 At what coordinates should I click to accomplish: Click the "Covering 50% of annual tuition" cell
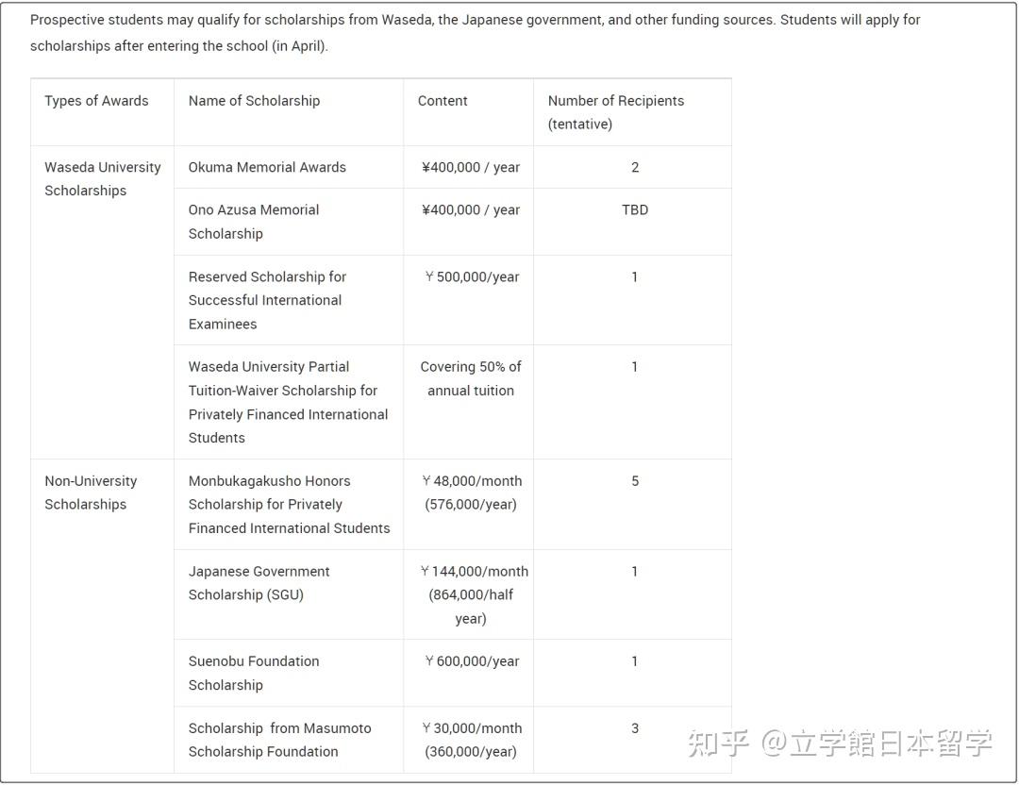point(471,378)
